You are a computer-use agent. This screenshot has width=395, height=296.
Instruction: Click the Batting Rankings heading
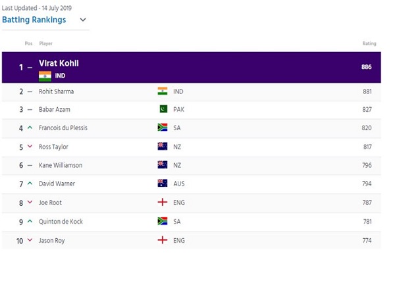tap(34, 20)
